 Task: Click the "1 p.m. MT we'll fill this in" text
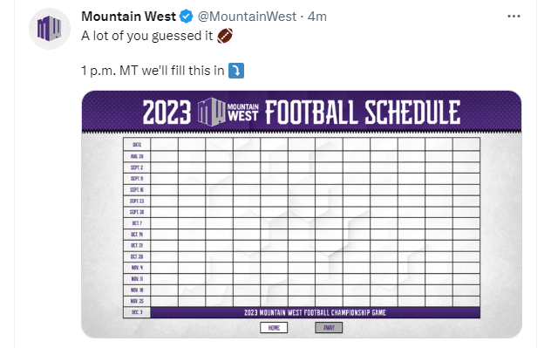[x=153, y=71]
